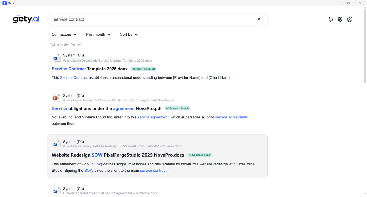Expand the Sort By dropdown
The width and height of the screenshot is (367, 197).
[129, 34]
